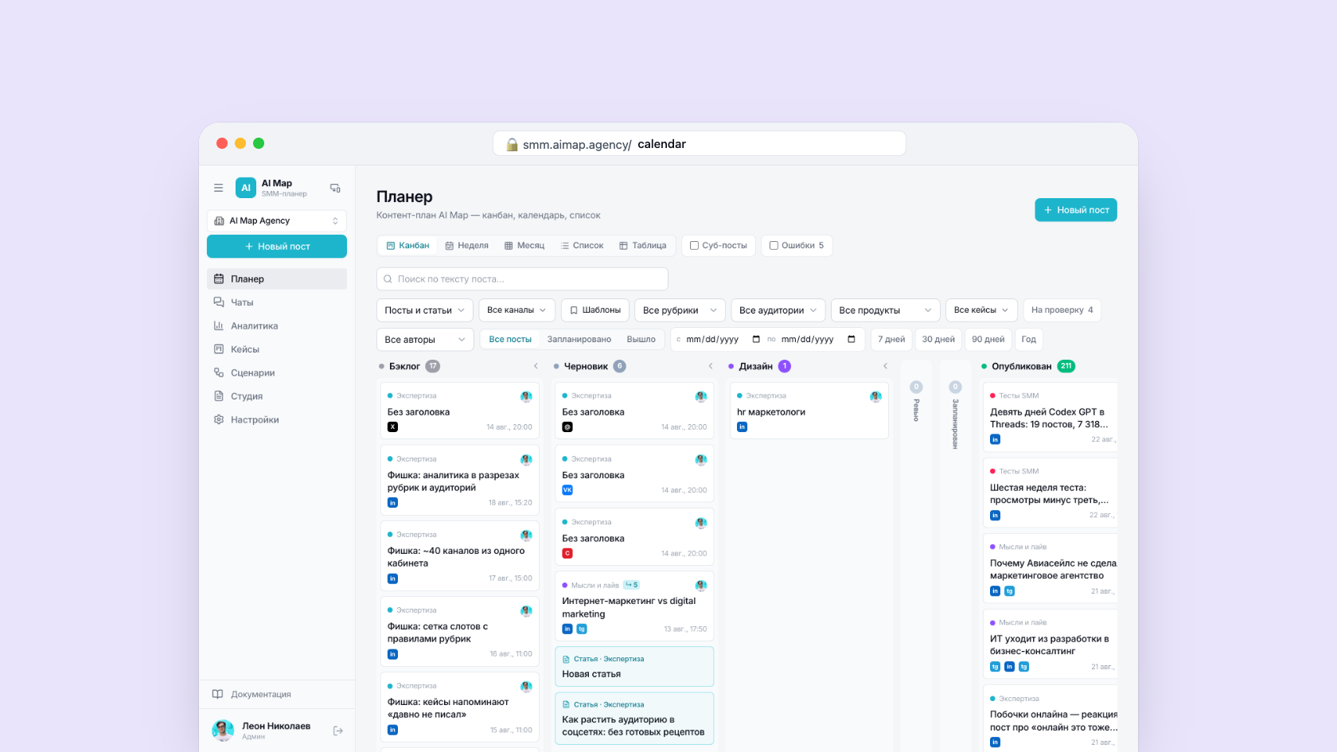Click the logout icon next to Леон Николаев
The image size is (1337, 752).
click(338, 731)
